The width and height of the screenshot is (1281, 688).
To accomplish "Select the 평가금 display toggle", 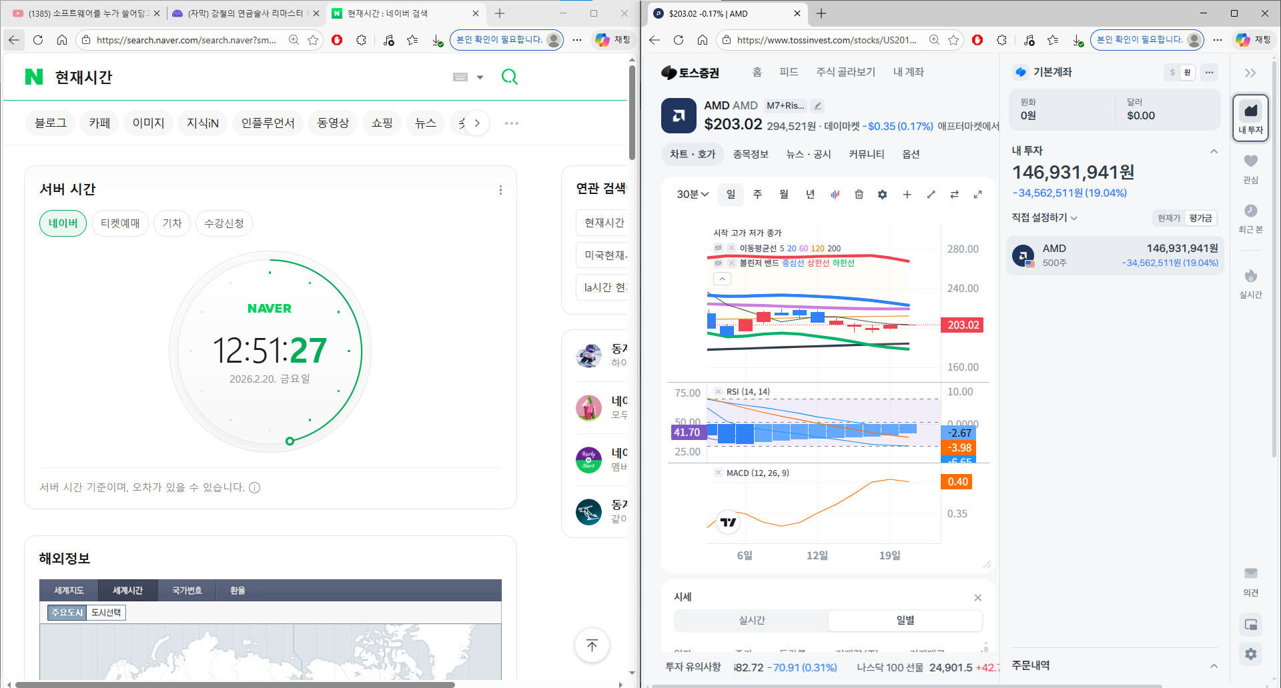I will [1200, 218].
